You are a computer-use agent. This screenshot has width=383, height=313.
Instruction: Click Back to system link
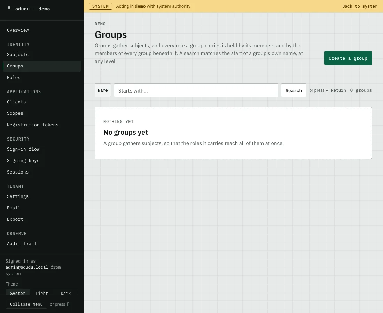pos(360,6)
